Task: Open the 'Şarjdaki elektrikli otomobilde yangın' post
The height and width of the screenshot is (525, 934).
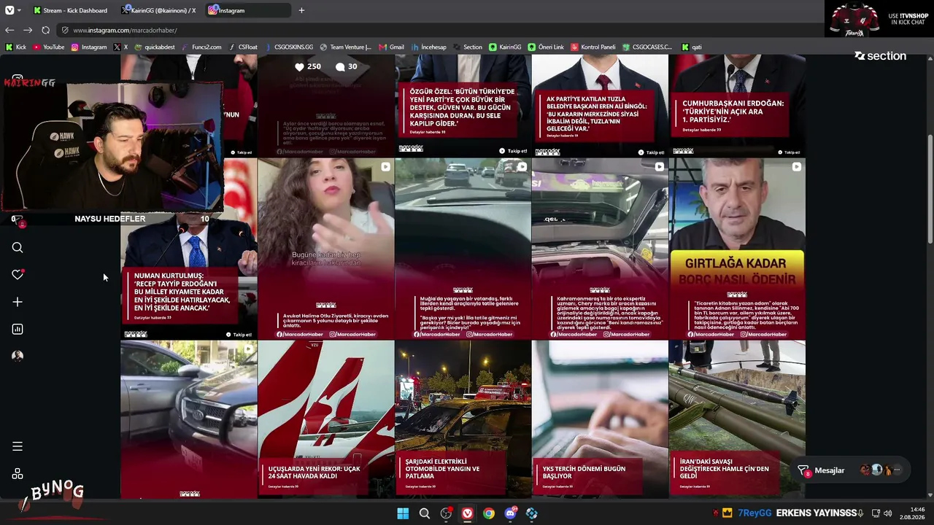Action: pos(463,420)
